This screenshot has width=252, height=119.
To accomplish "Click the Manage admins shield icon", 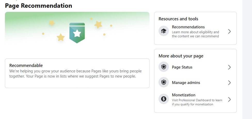I will click(163, 83).
